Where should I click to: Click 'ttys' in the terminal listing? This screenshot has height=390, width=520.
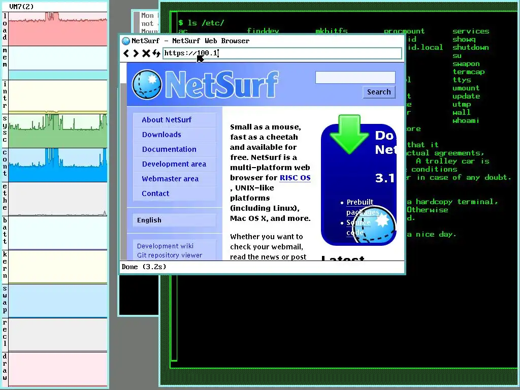(462, 80)
